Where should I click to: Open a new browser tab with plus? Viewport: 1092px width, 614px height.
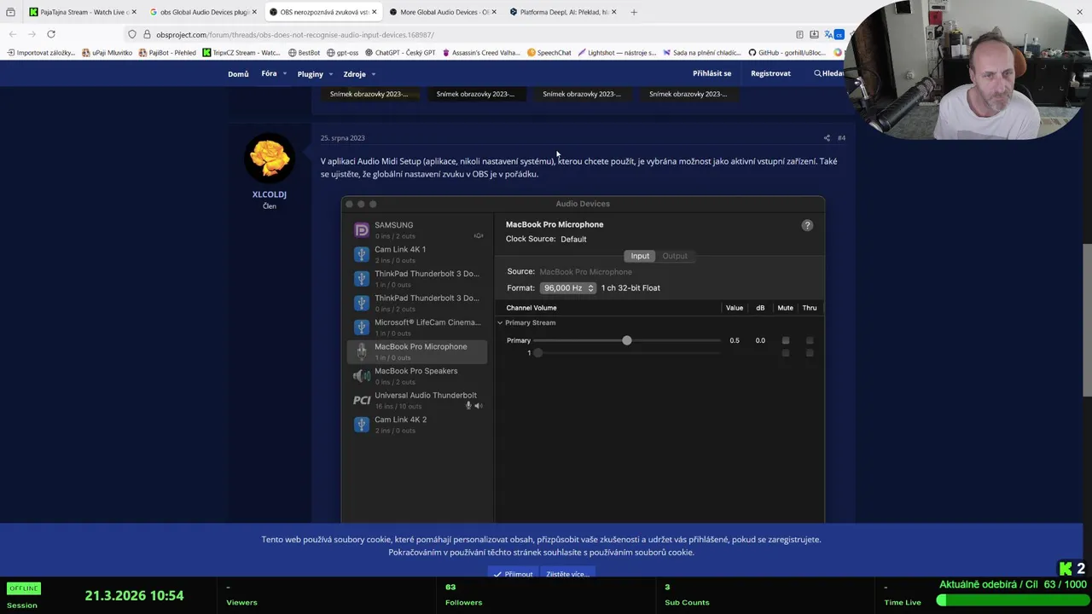(x=635, y=12)
